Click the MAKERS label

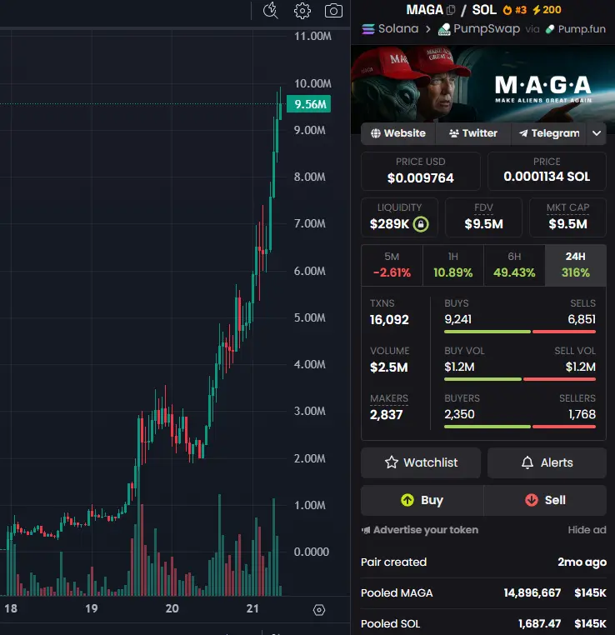(x=389, y=398)
